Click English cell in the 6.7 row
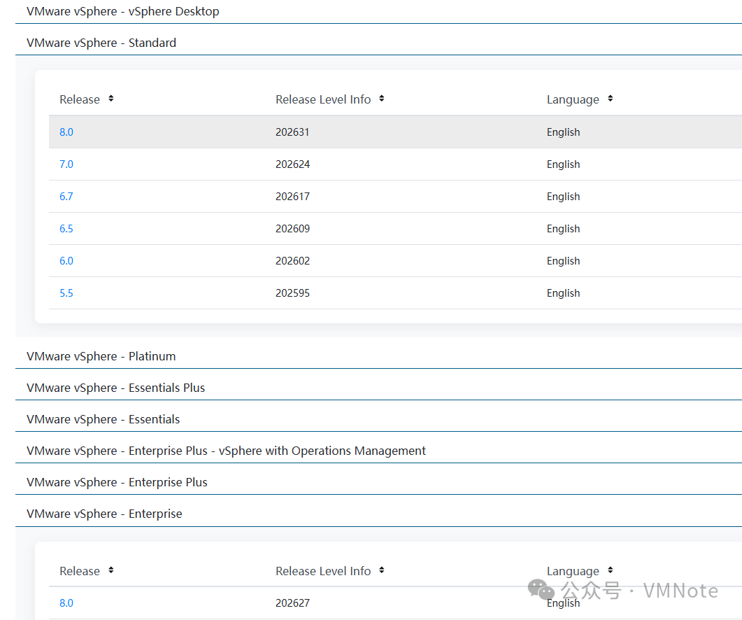 coord(563,197)
